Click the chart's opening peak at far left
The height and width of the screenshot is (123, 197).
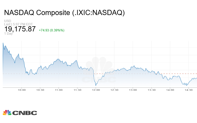pos(3,43)
